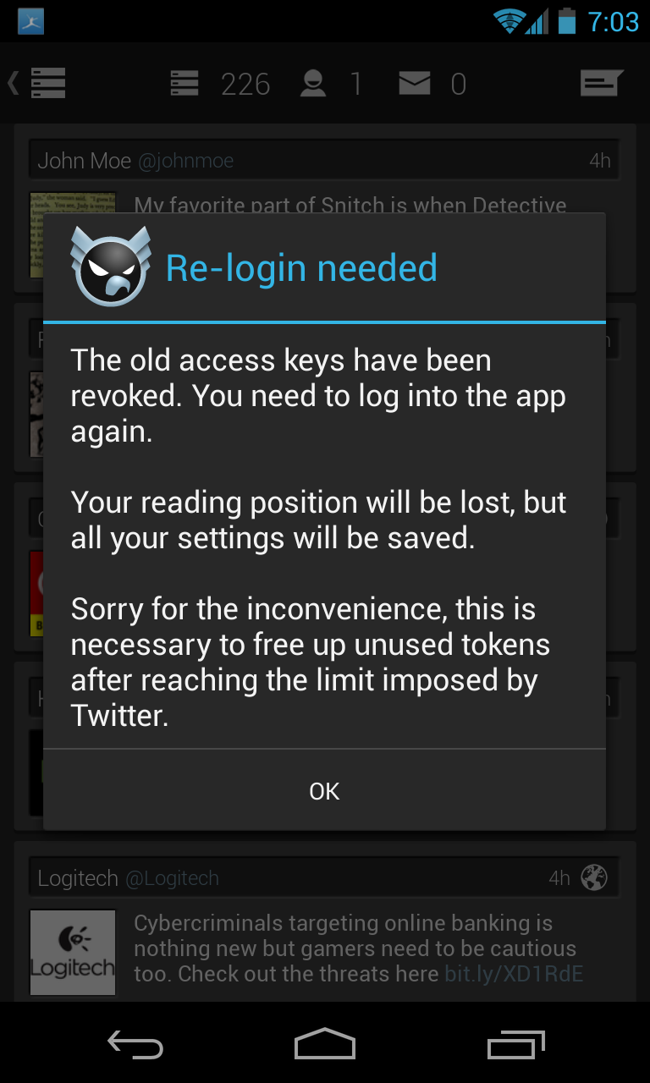Tap the 0 messages counter

(x=458, y=84)
